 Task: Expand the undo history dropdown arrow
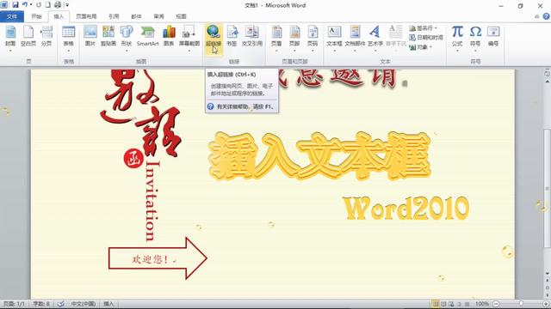31,5
